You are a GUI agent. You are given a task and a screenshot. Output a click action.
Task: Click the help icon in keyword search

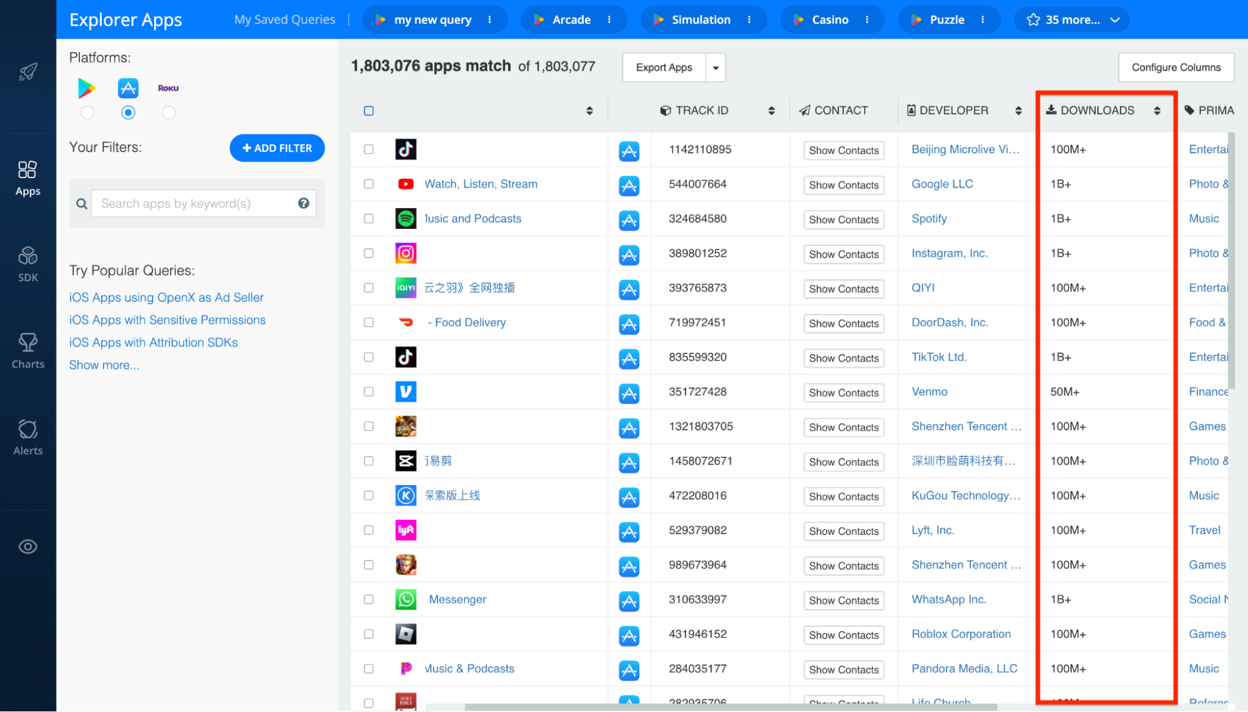tap(303, 203)
